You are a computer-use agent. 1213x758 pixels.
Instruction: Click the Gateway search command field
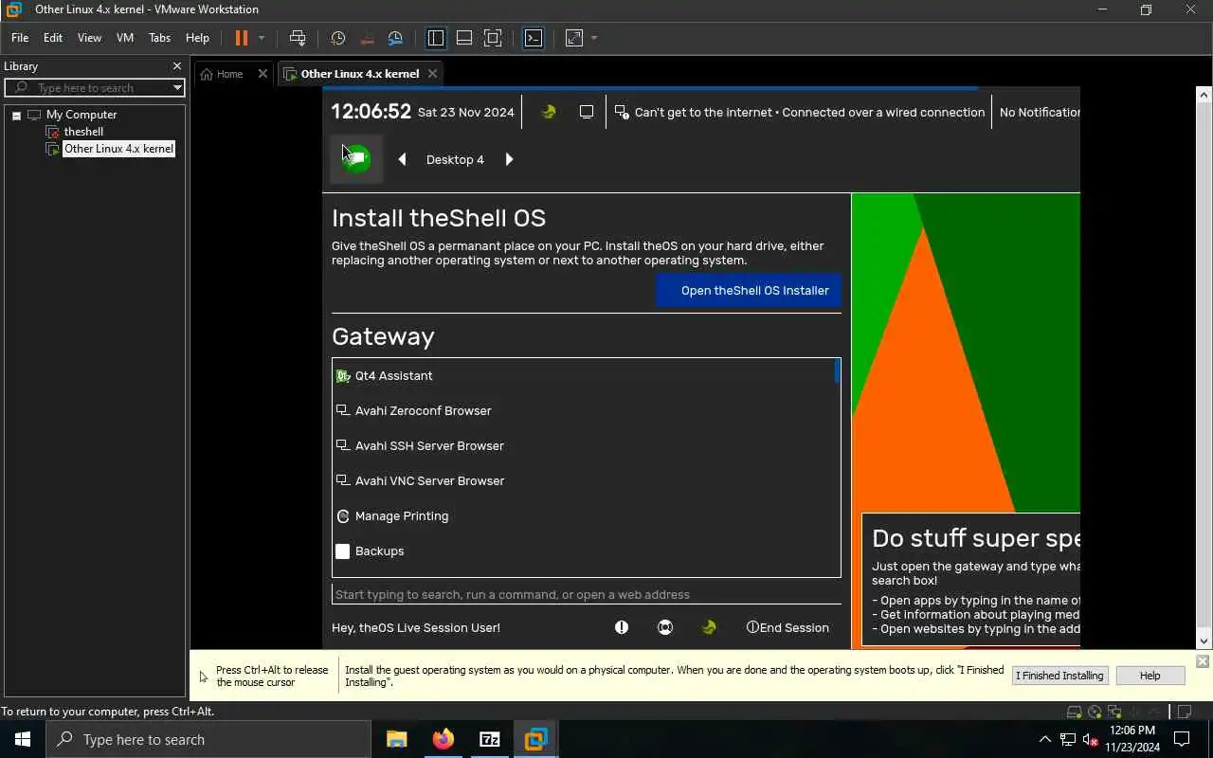click(x=587, y=594)
